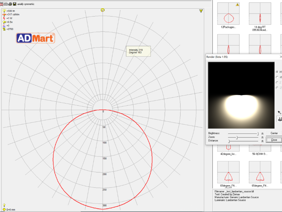Click the warning icon on the 12Packages thumbnail
Image resolution: width=282 pixels, height=212 pixels.
[x=237, y=5]
